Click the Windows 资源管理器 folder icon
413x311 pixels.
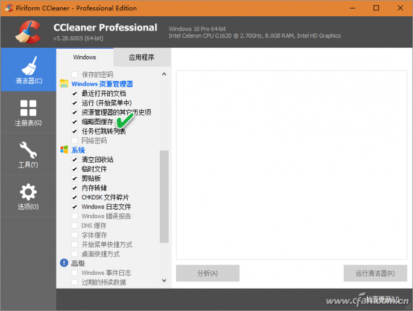(x=64, y=84)
